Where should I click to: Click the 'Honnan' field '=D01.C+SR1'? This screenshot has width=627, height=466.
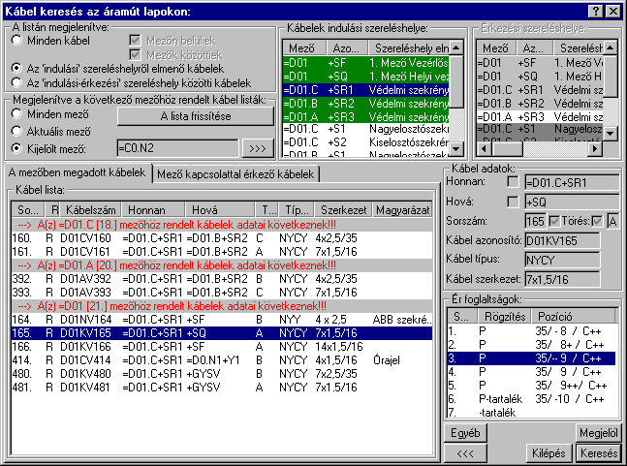[x=572, y=183]
